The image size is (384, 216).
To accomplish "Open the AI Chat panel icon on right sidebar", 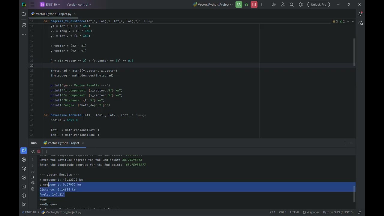I will (360, 23).
